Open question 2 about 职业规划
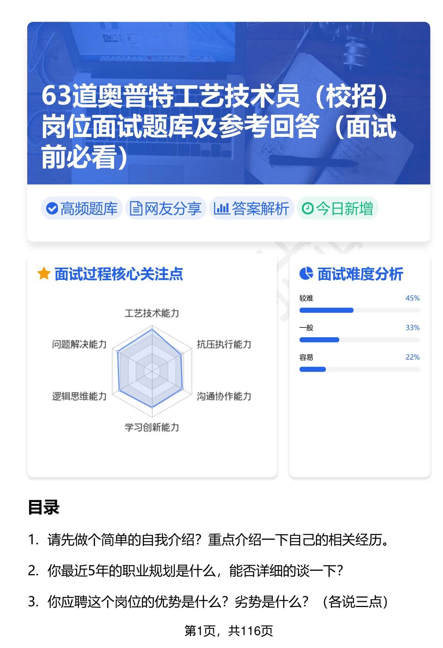 [x=195, y=571]
